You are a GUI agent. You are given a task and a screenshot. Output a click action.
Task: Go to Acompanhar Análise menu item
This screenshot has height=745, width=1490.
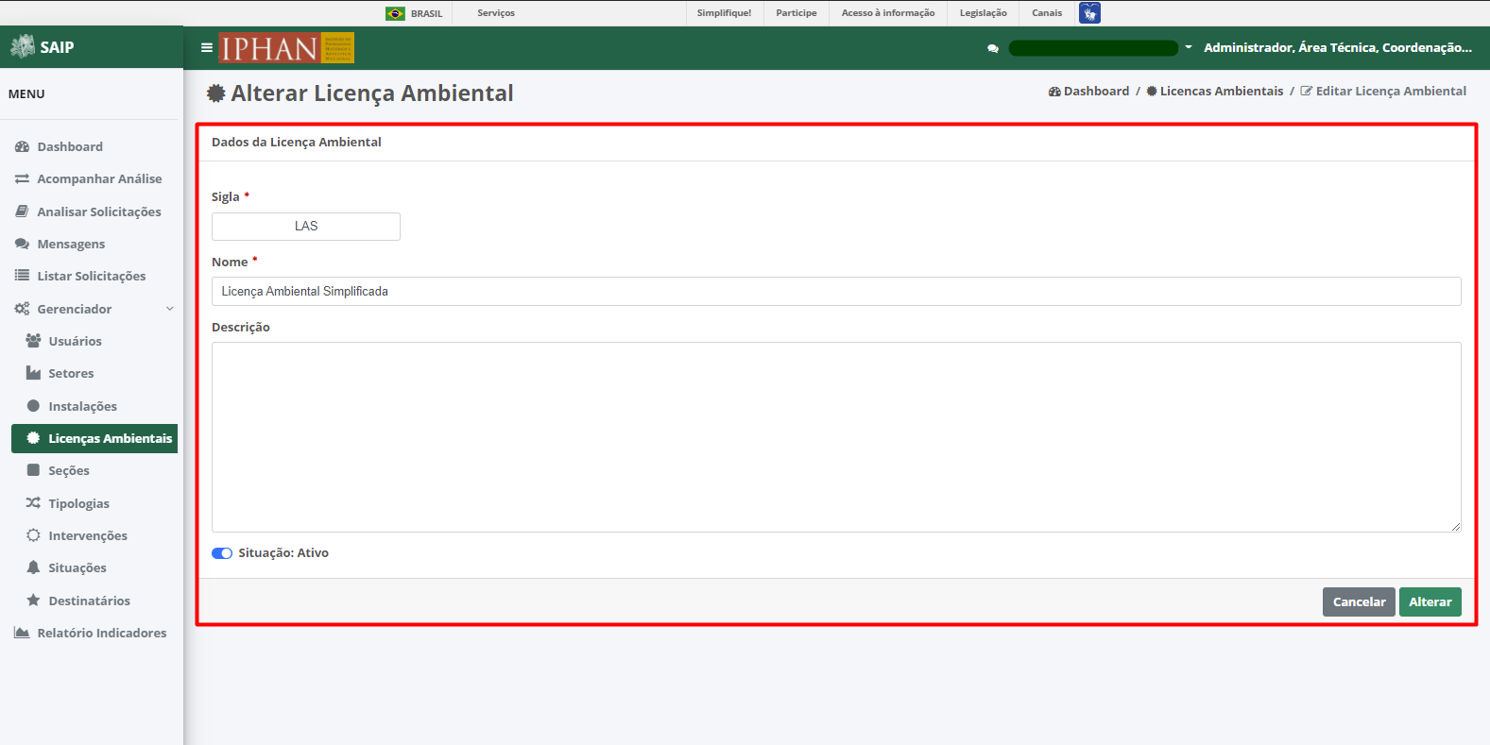pos(99,178)
